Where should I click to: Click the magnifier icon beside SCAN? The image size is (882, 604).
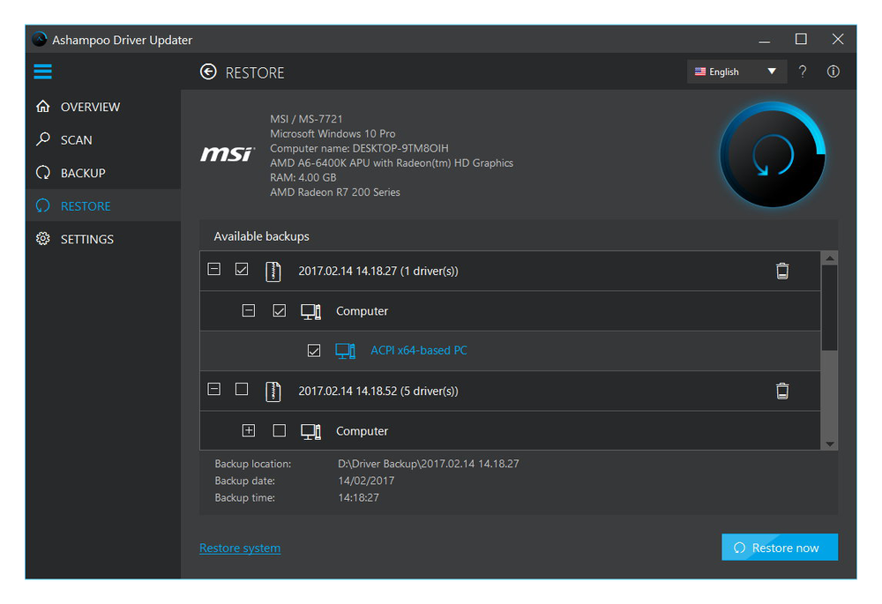point(42,139)
